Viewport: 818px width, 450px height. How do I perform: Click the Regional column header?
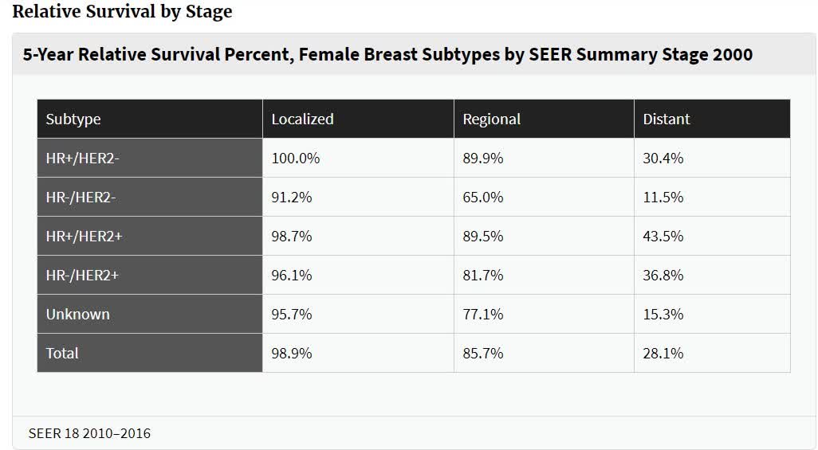point(491,119)
